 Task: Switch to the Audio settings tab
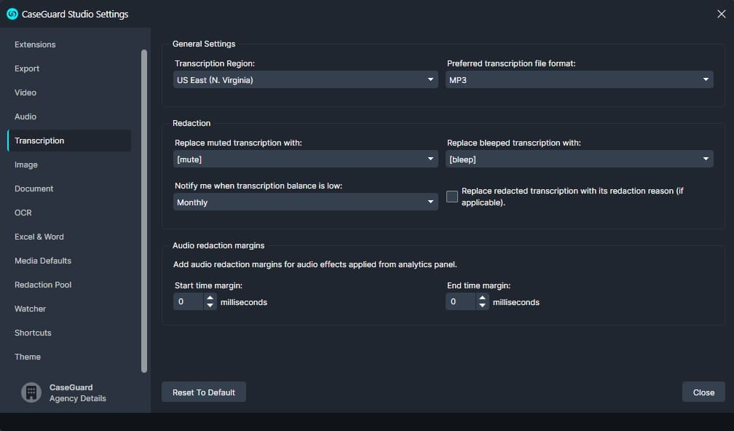coord(25,116)
